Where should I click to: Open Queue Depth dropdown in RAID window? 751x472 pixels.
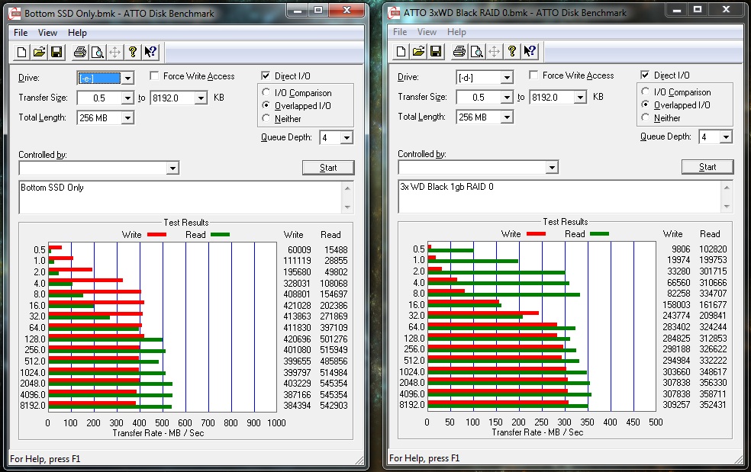[725, 137]
